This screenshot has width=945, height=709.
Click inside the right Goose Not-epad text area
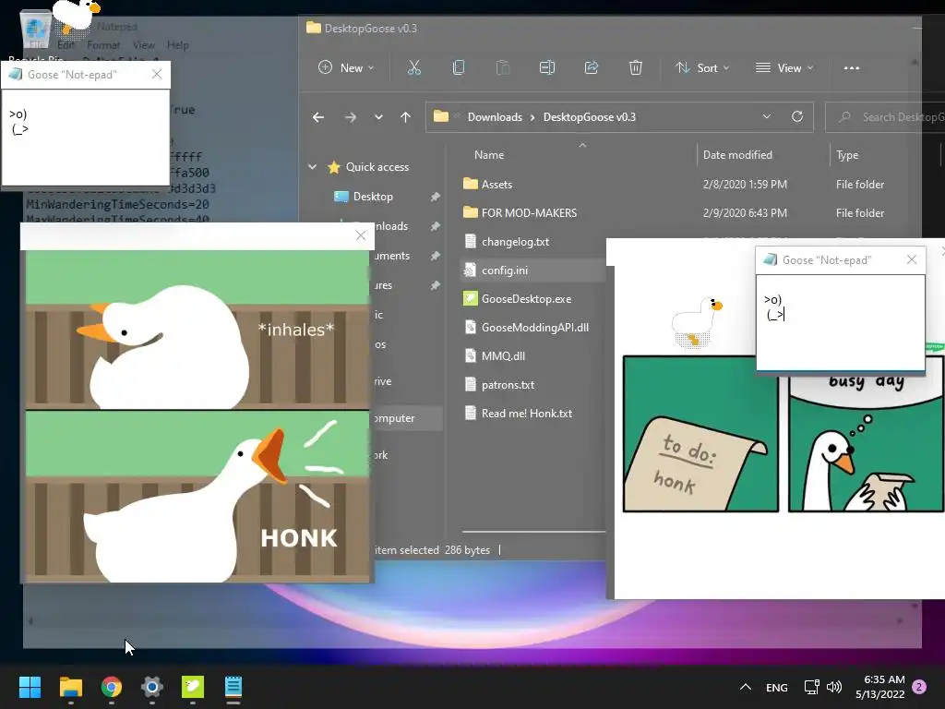(841, 322)
